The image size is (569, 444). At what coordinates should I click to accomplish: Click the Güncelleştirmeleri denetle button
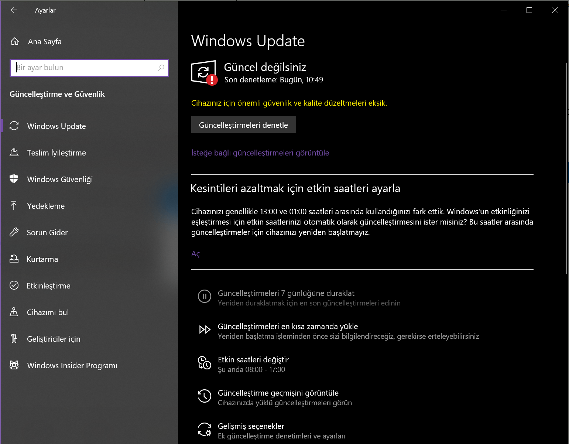[x=243, y=125]
